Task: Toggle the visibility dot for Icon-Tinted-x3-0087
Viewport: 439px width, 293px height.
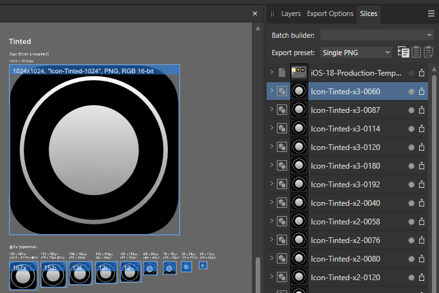Action: [411, 110]
